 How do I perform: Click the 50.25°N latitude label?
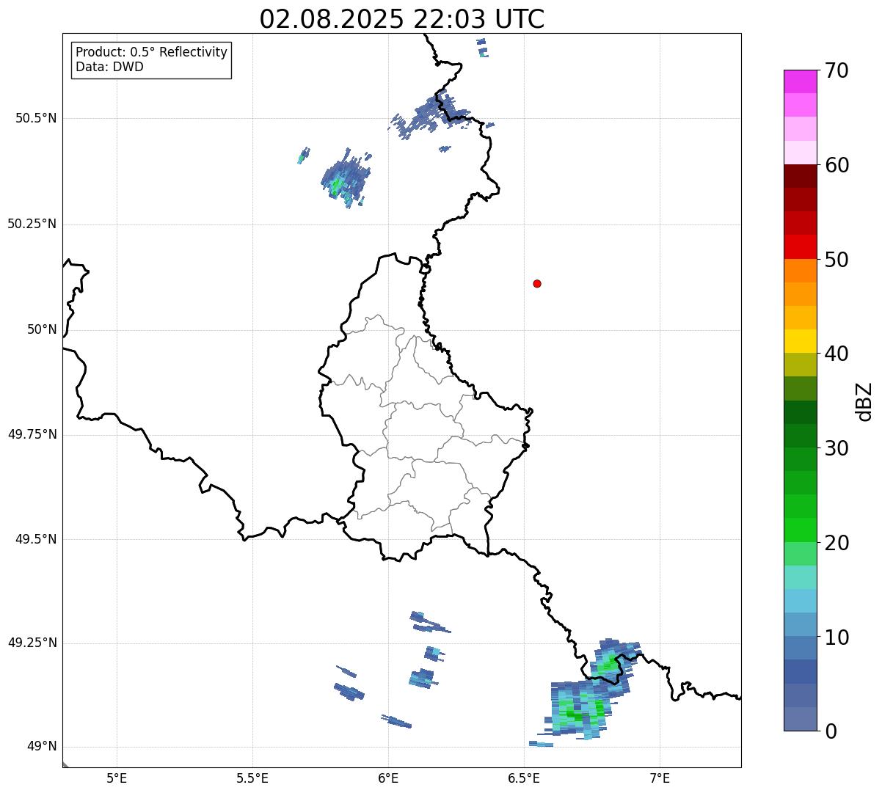[32, 224]
